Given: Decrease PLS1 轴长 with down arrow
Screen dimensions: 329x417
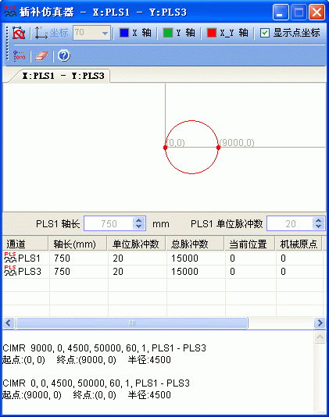Looking at the screenshot, I should (138, 226).
